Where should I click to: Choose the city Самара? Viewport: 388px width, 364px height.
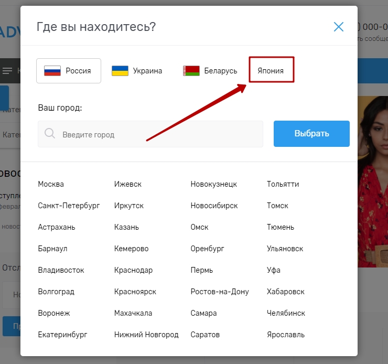pyautogui.click(x=203, y=313)
